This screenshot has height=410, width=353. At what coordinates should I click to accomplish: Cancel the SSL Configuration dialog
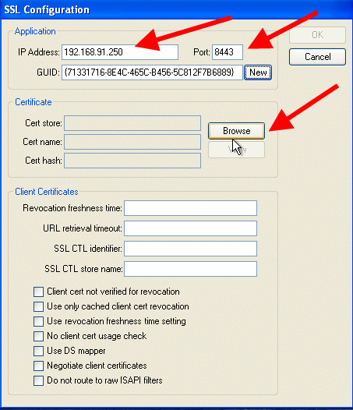(317, 57)
